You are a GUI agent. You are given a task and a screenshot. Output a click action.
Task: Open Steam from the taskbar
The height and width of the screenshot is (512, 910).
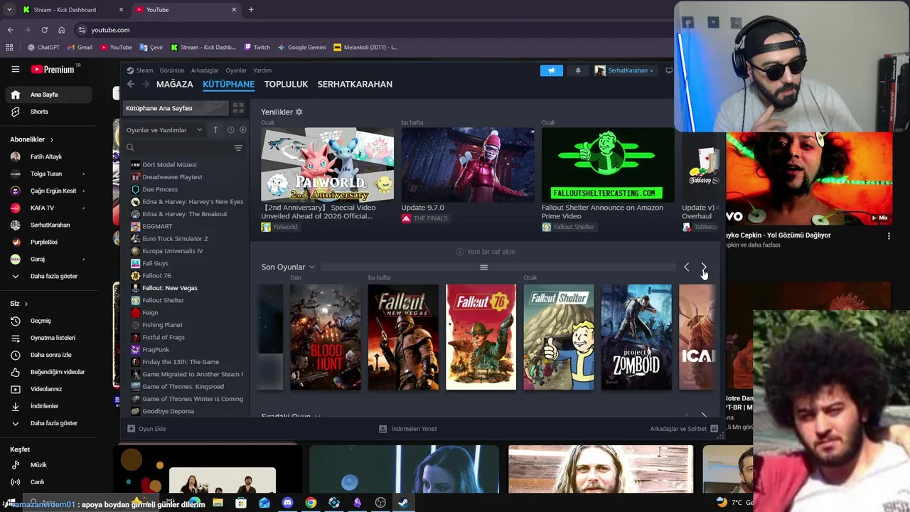pyautogui.click(x=403, y=503)
